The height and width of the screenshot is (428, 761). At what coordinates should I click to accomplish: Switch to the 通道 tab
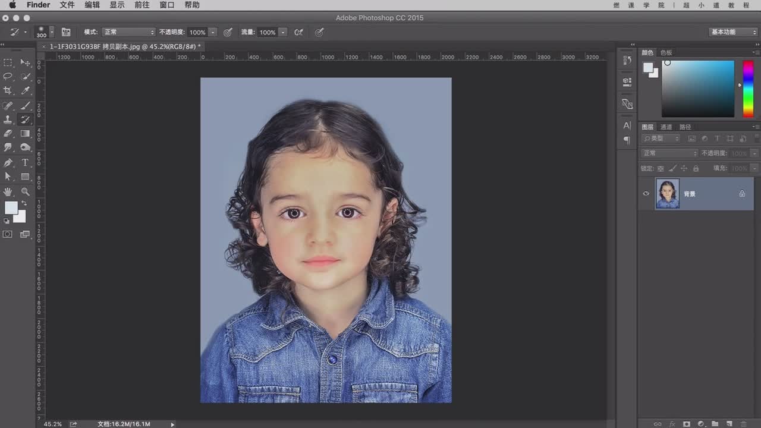pyautogui.click(x=666, y=127)
